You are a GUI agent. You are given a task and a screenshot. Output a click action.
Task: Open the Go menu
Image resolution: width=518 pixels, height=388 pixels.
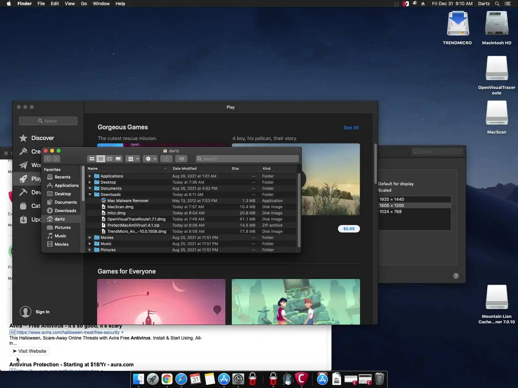click(84, 4)
